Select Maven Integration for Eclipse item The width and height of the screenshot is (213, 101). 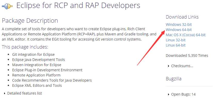(37, 65)
